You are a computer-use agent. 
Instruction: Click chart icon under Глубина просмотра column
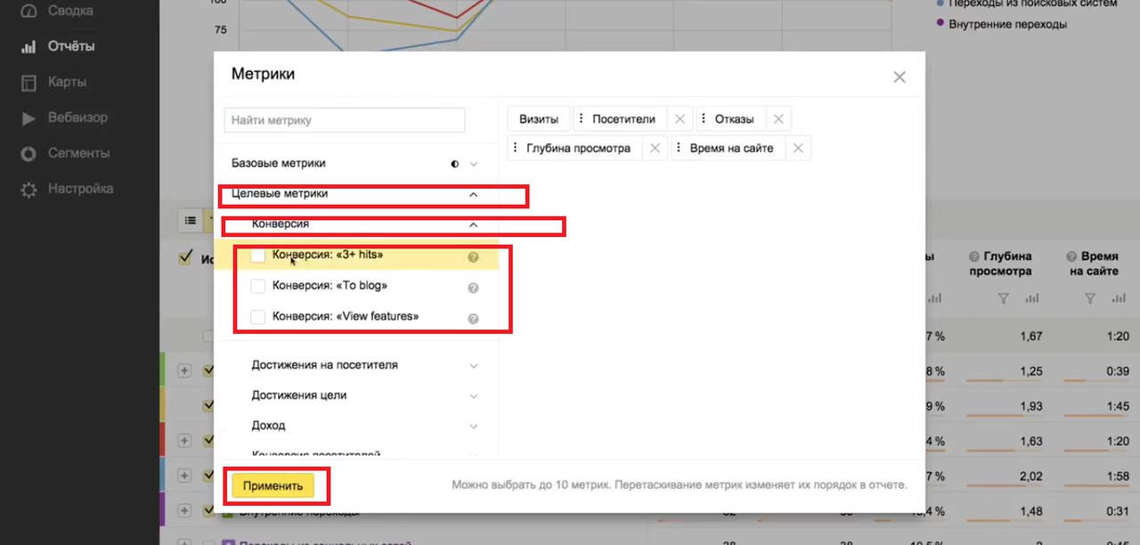[1031, 299]
